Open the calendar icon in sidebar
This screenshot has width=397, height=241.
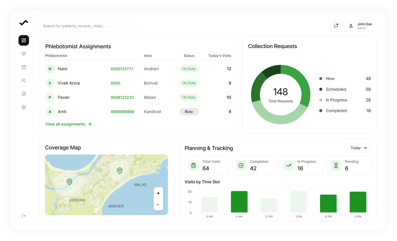coord(24,67)
